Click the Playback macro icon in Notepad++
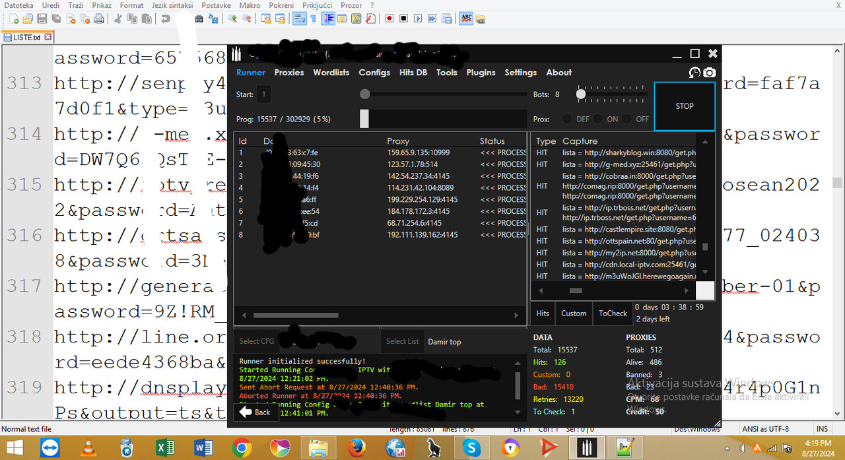The width and height of the screenshot is (845, 460). (417, 18)
